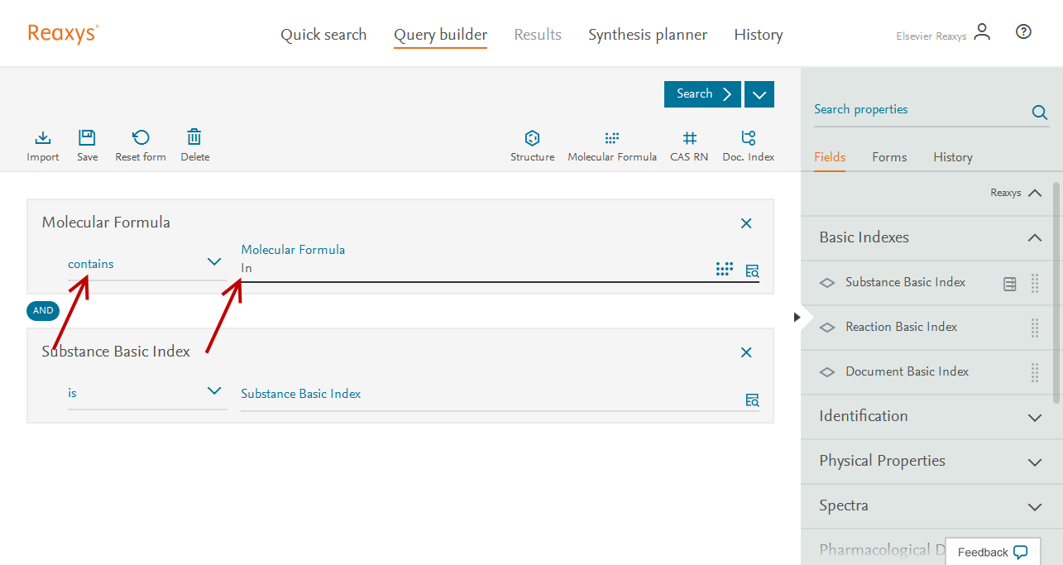Open the help question mark icon
The width and height of the screenshot is (1063, 565).
[1023, 32]
